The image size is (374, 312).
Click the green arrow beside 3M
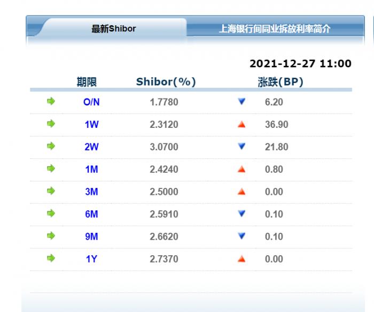pos(51,191)
